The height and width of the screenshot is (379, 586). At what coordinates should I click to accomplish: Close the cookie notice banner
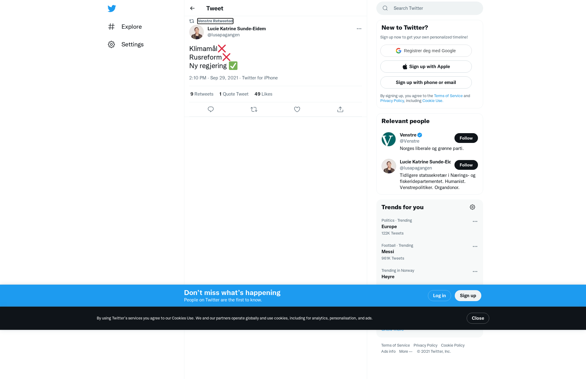pyautogui.click(x=478, y=318)
